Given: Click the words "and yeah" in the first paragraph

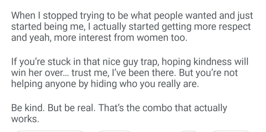Looking at the screenshot, I should coord(28,38).
